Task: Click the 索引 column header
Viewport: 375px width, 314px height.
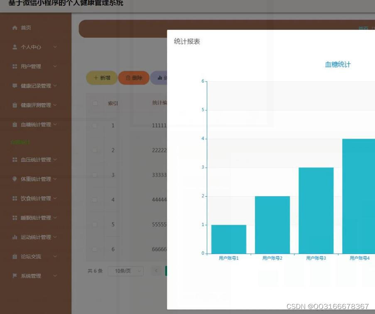Action: click(113, 103)
